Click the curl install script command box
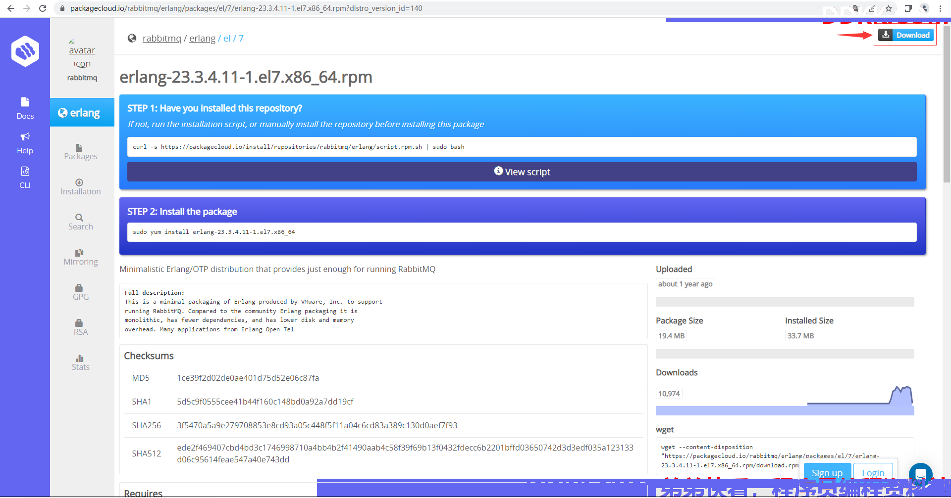This screenshot has width=951, height=498. (x=522, y=147)
